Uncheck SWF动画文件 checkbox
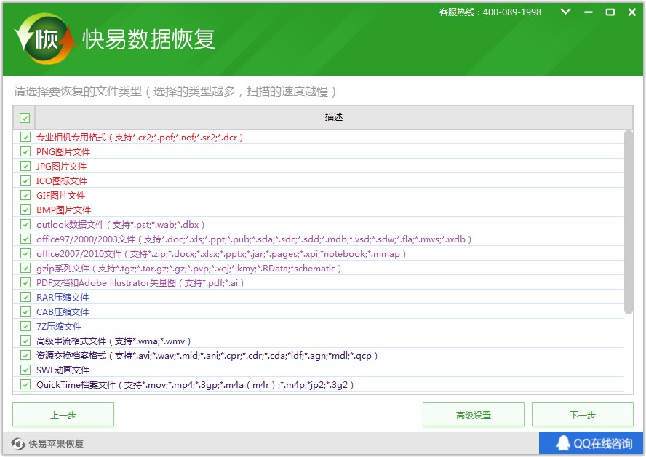The width and height of the screenshot is (646, 457). 25,370
